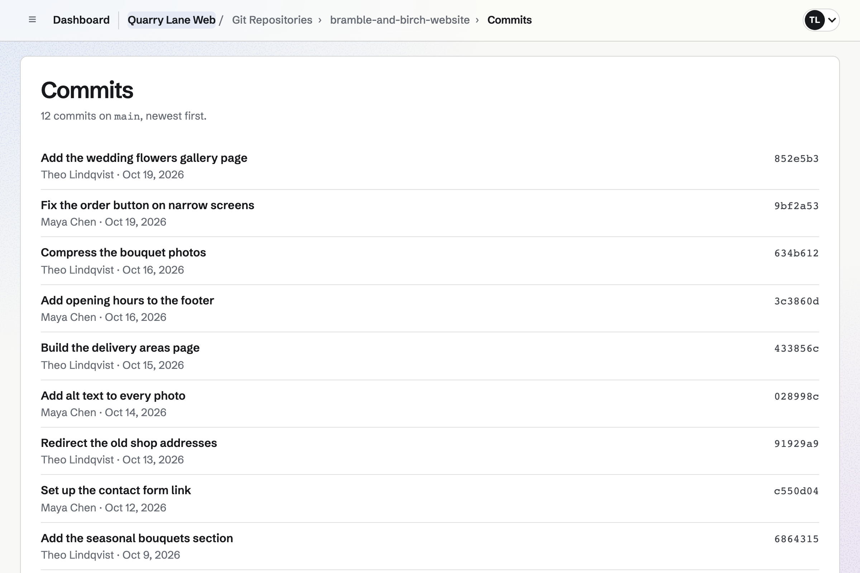Click commit hash 3c3860d

click(796, 301)
